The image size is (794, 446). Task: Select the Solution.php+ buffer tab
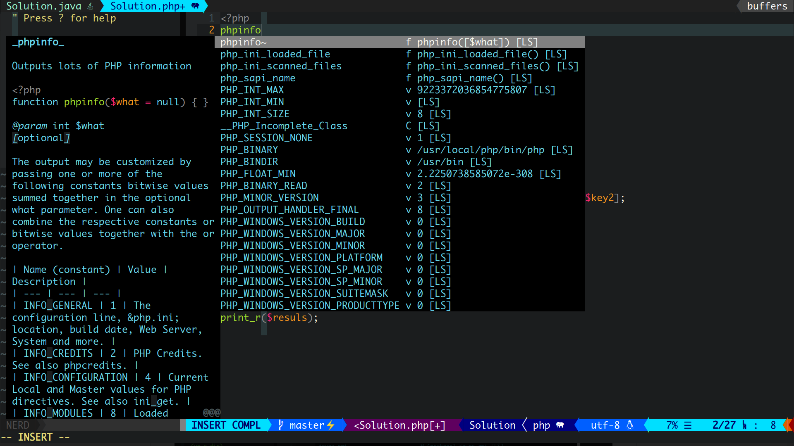tap(148, 6)
